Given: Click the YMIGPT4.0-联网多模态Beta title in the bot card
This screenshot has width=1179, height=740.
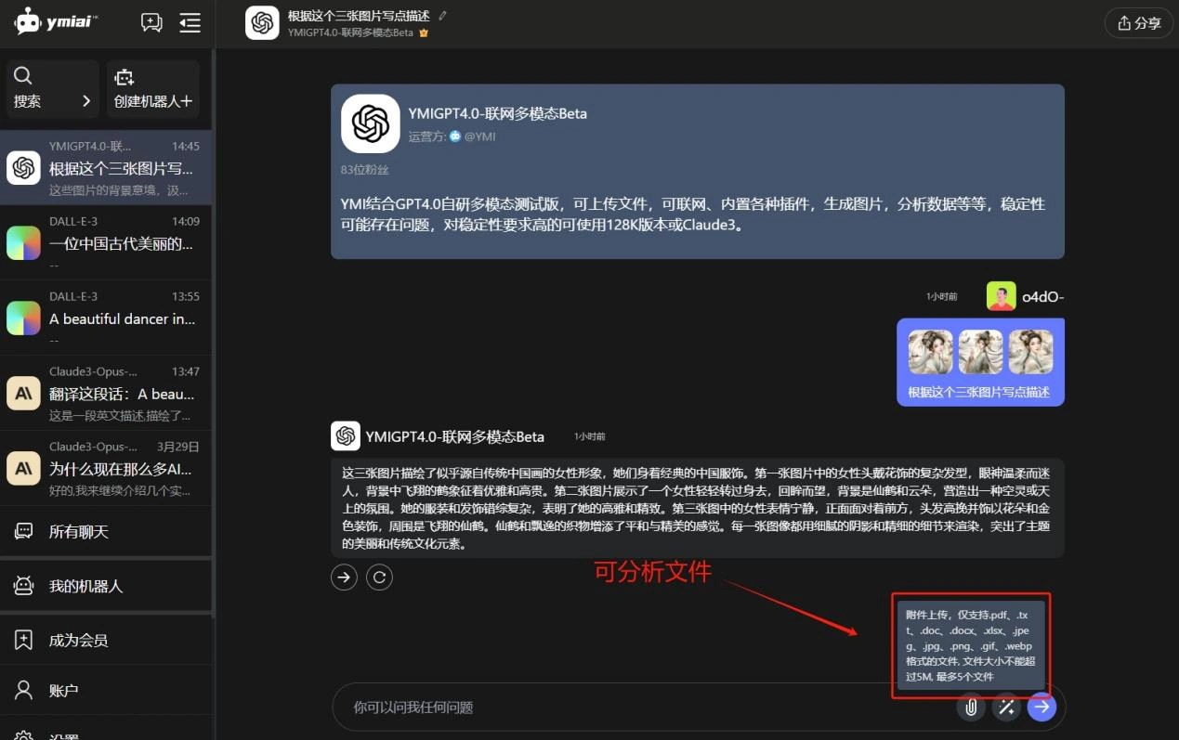Looking at the screenshot, I should tap(497, 113).
